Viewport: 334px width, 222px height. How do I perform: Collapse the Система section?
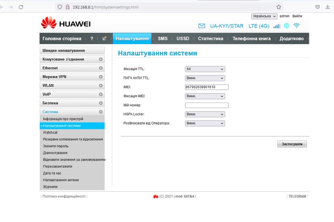pyautogui.click(x=72, y=112)
